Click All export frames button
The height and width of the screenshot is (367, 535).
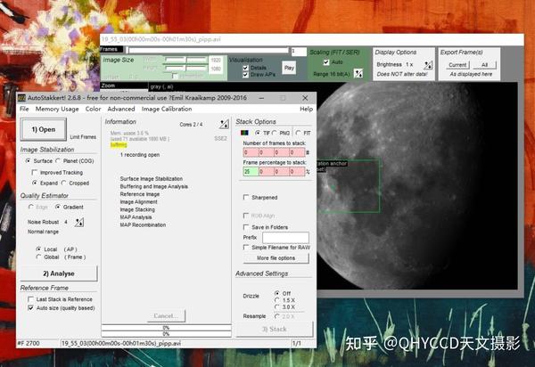click(484, 65)
